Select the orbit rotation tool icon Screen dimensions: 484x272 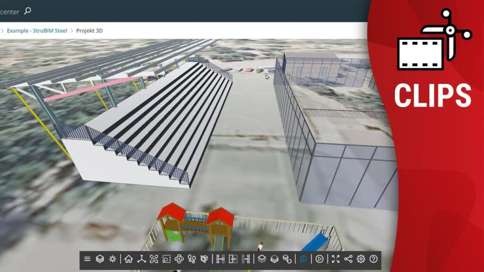click(179, 259)
